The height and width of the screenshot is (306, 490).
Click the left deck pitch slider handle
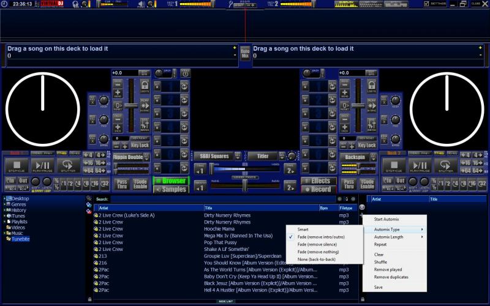(x=131, y=106)
